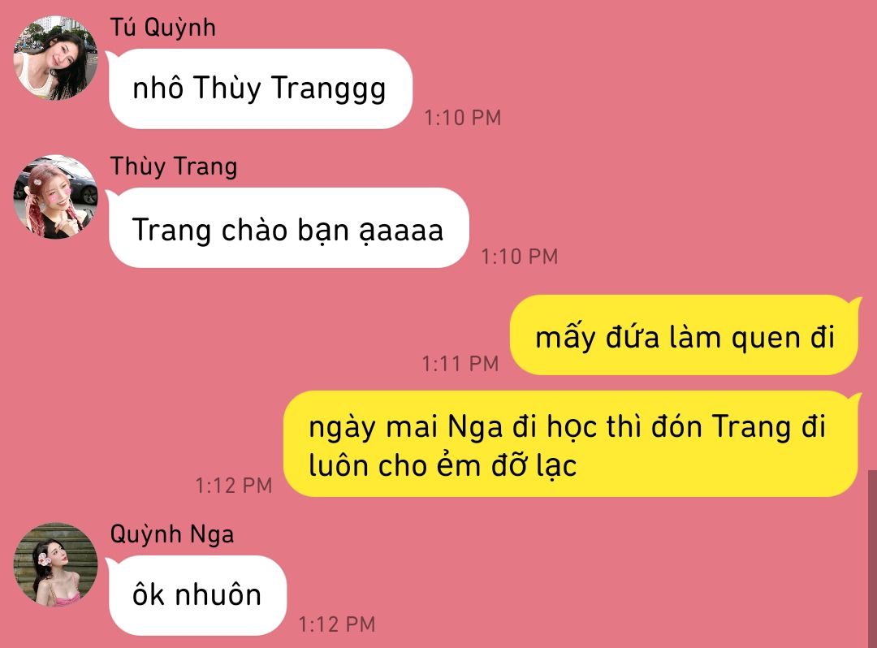Image resolution: width=877 pixels, height=648 pixels.
Task: Select the message about Nga picking up Trang
Action: pos(572,444)
